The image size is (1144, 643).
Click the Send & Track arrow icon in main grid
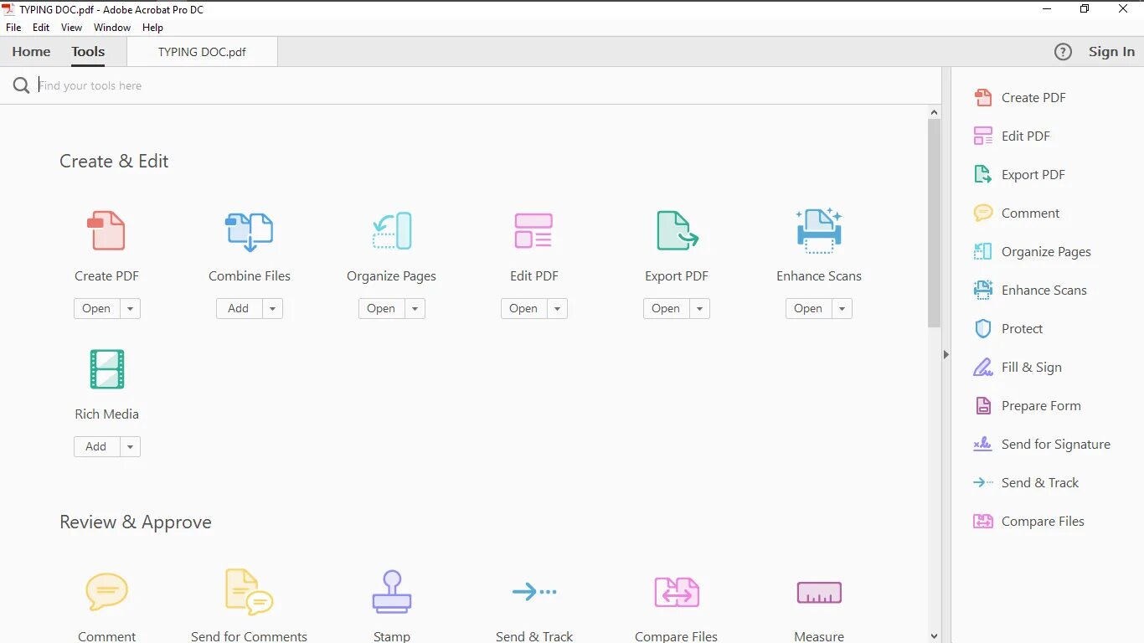click(x=533, y=592)
